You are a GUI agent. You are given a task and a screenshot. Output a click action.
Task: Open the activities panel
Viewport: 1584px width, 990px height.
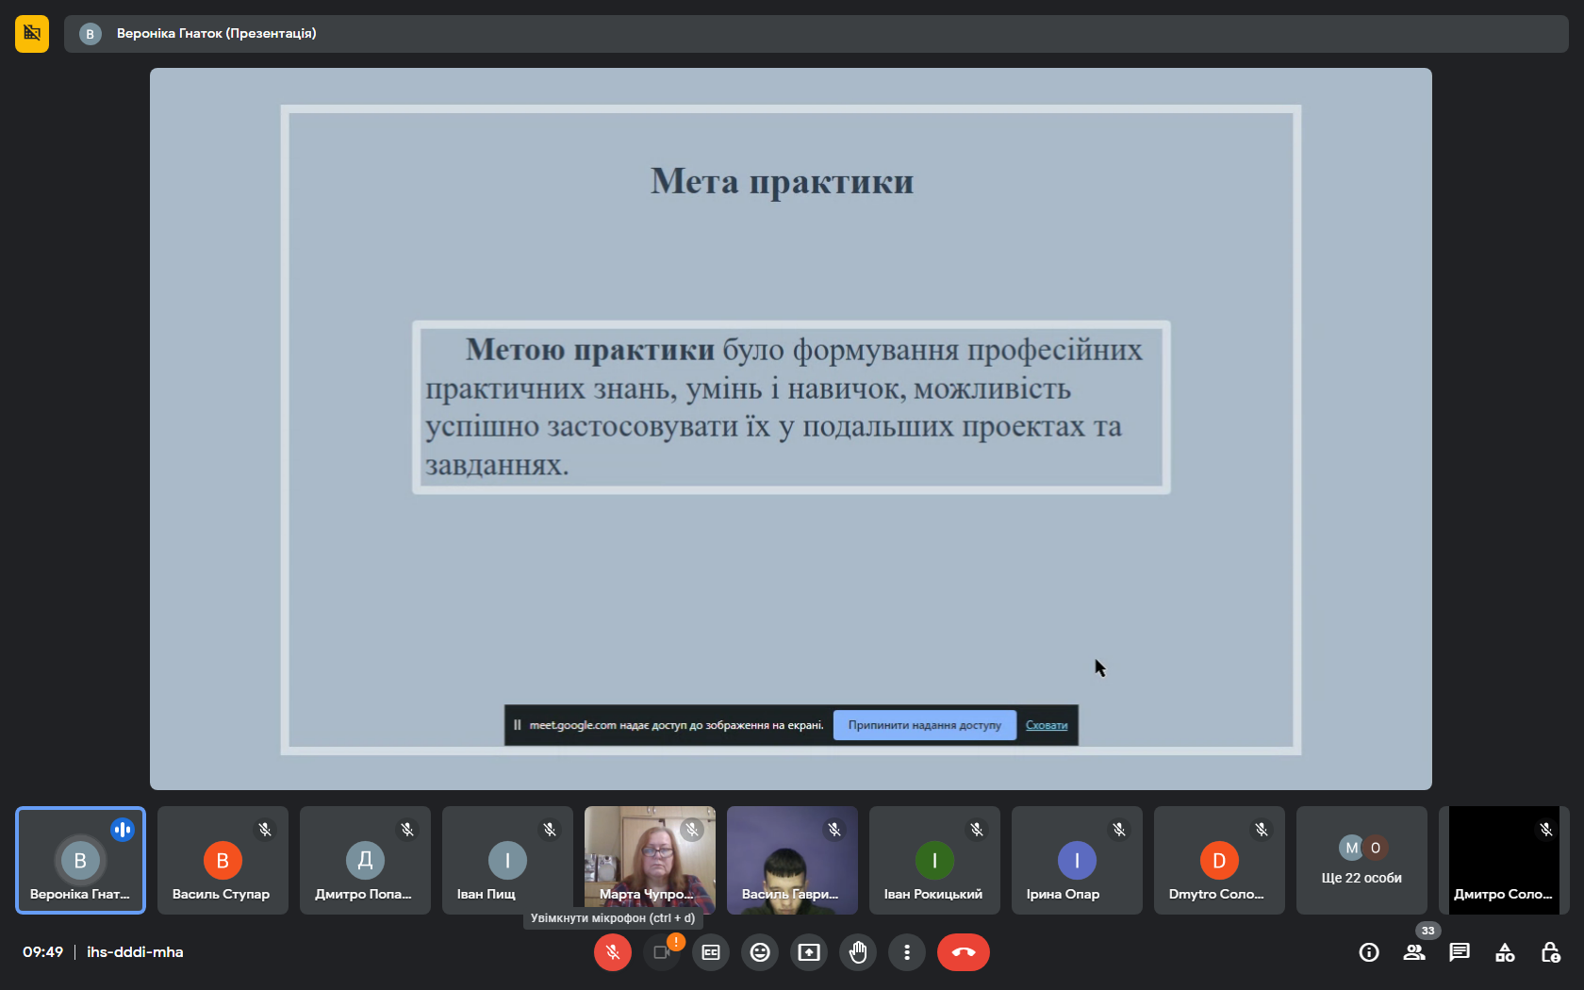click(1505, 952)
